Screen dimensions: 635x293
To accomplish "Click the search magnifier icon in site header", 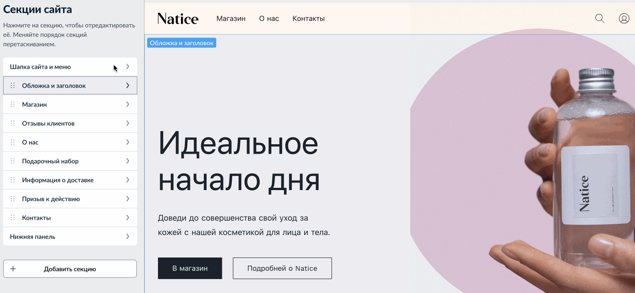I will pos(599,18).
